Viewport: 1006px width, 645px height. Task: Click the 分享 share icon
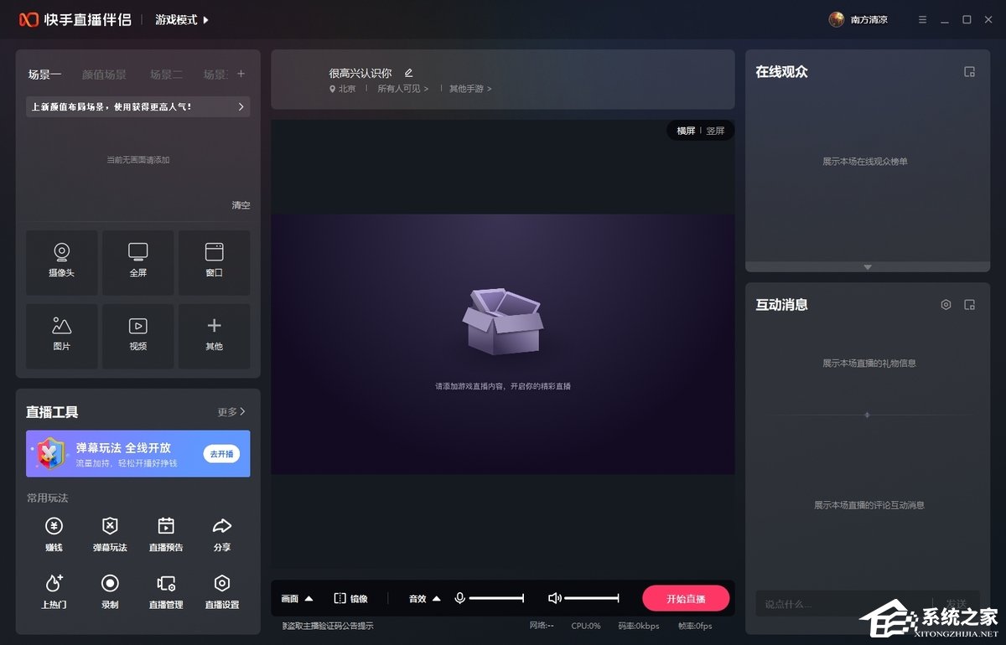[x=222, y=534]
